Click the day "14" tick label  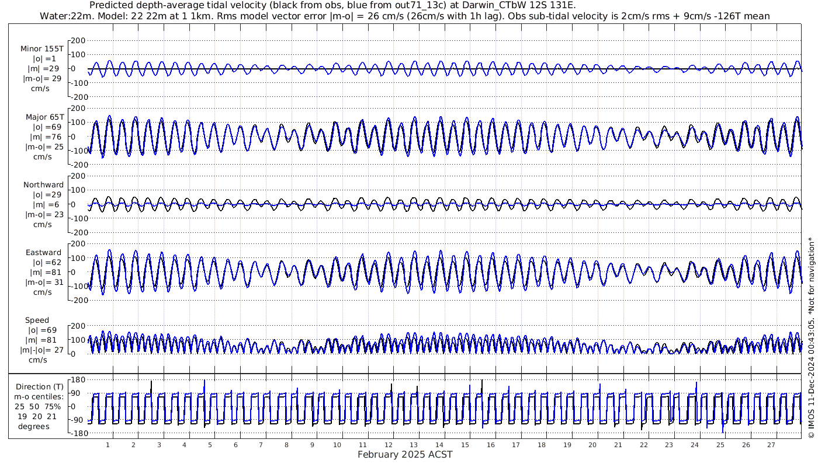tap(439, 445)
